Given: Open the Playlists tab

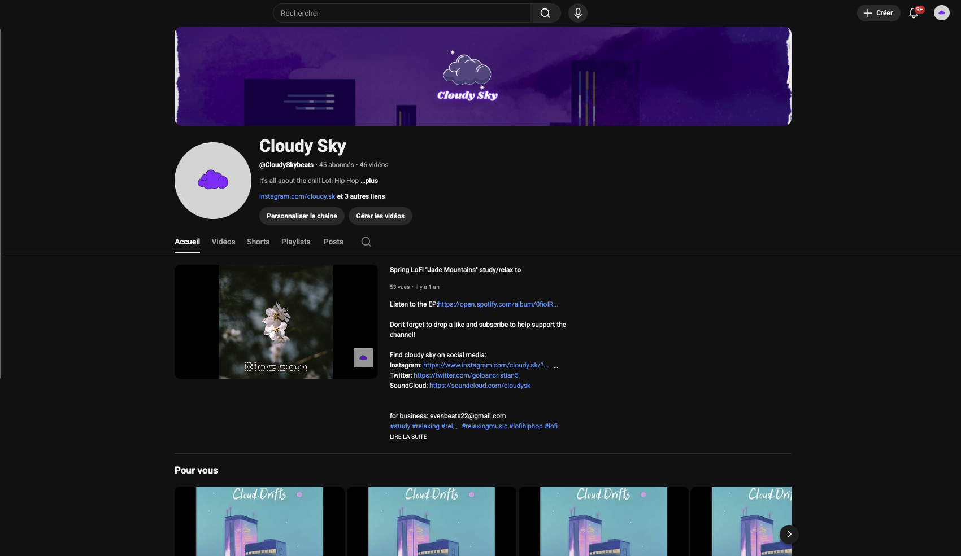Looking at the screenshot, I should (295, 242).
